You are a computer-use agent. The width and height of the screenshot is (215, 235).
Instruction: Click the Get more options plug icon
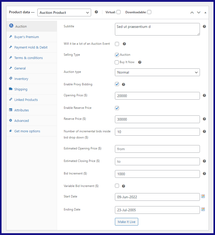11,131
